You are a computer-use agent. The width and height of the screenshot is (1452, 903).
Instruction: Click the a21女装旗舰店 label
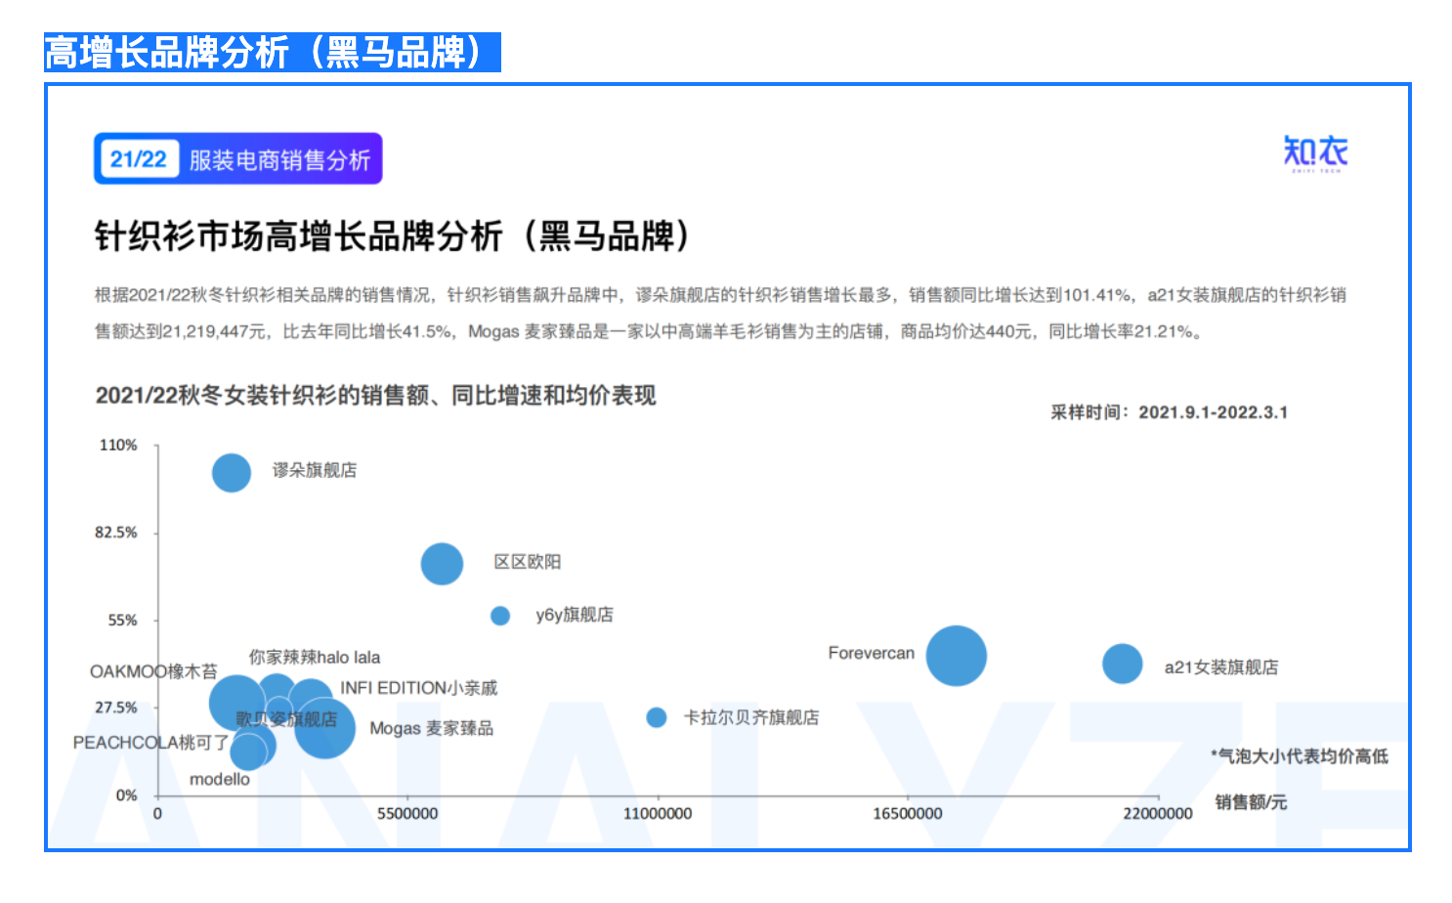click(x=1221, y=667)
